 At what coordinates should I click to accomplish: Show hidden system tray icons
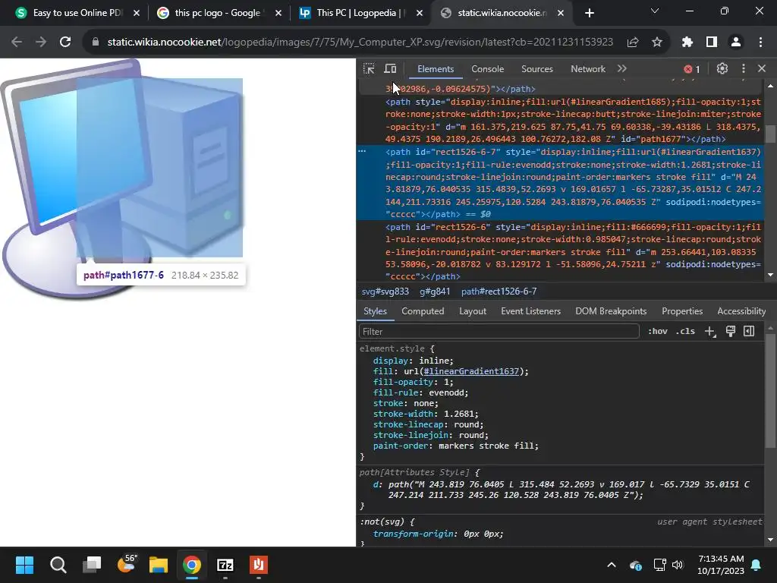click(612, 565)
